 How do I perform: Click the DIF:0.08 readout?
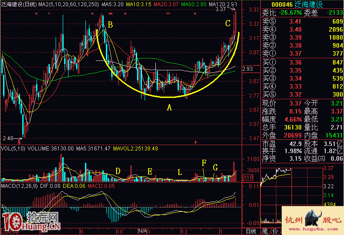coord(50,186)
